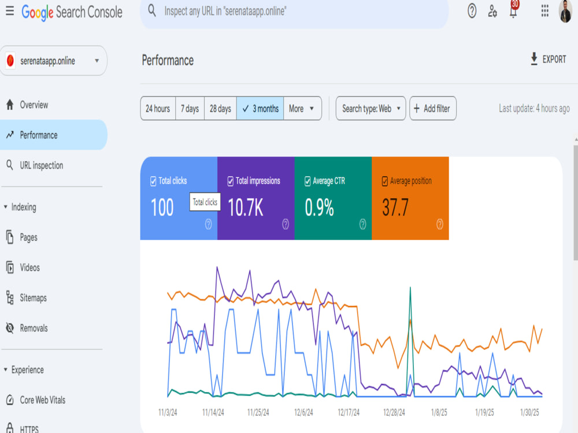Open the More date range dropdown

coord(302,109)
